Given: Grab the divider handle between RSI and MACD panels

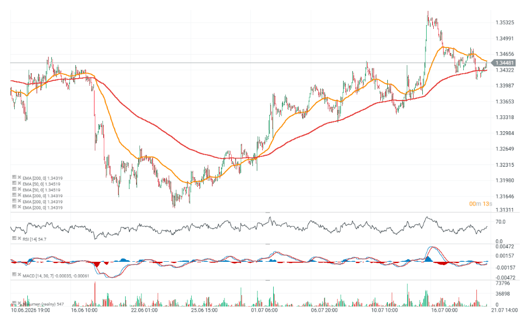Looking at the screenshot, I should pyautogui.click(x=268, y=244).
